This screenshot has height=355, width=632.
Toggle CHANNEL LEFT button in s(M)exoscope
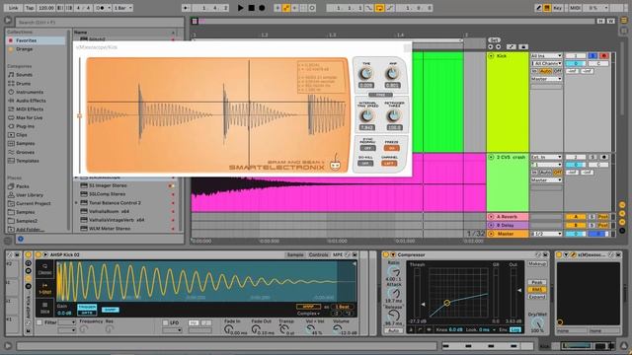point(389,164)
